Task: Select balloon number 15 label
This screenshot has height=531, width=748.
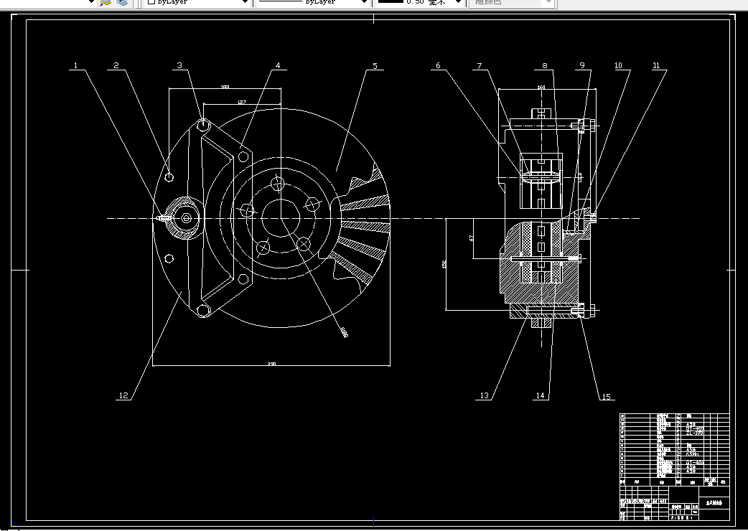Action: click(606, 397)
